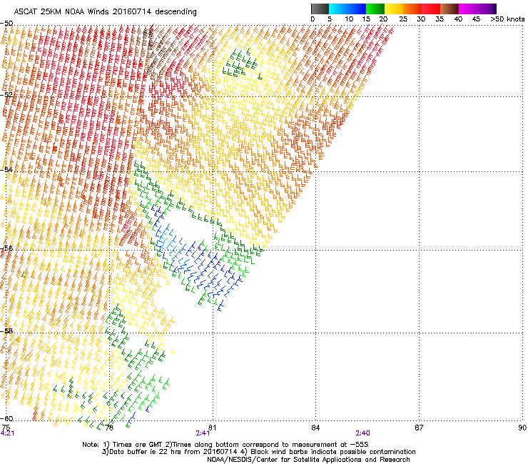Click the "2:40" pass time label
The height and width of the screenshot is (464, 528).
pos(362,433)
